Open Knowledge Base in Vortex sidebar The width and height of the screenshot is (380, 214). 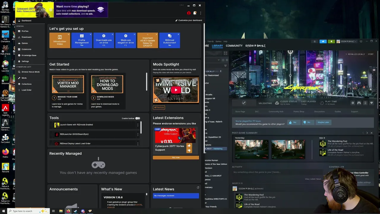[29, 55]
